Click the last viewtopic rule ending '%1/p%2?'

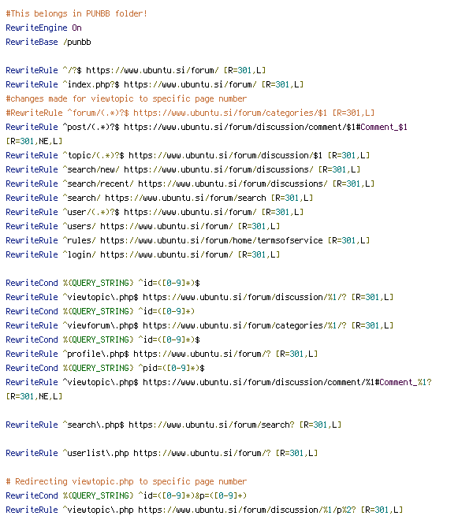coord(204,510)
